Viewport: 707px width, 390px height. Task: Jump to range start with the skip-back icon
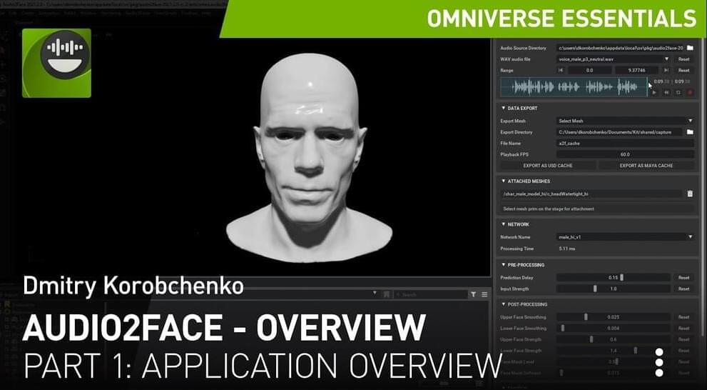click(561, 71)
